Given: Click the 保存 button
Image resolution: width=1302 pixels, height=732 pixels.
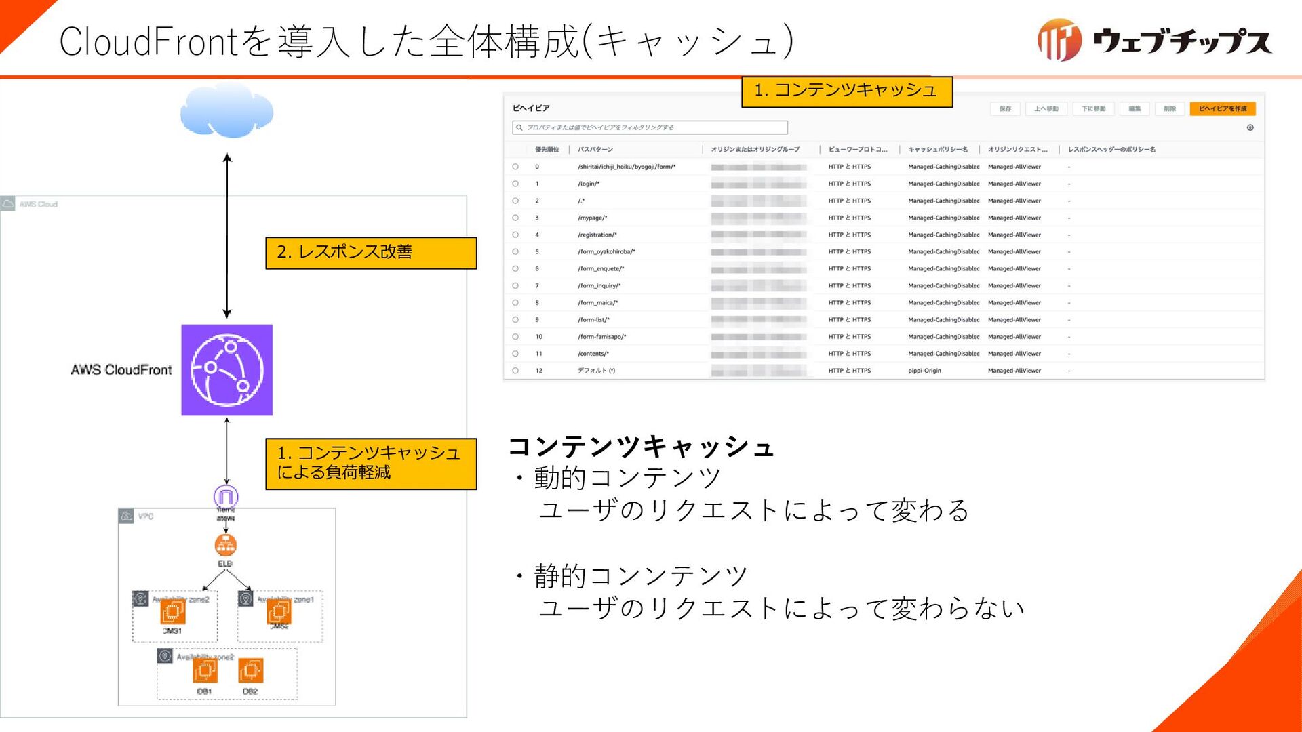Looking at the screenshot, I should pos(1005,108).
